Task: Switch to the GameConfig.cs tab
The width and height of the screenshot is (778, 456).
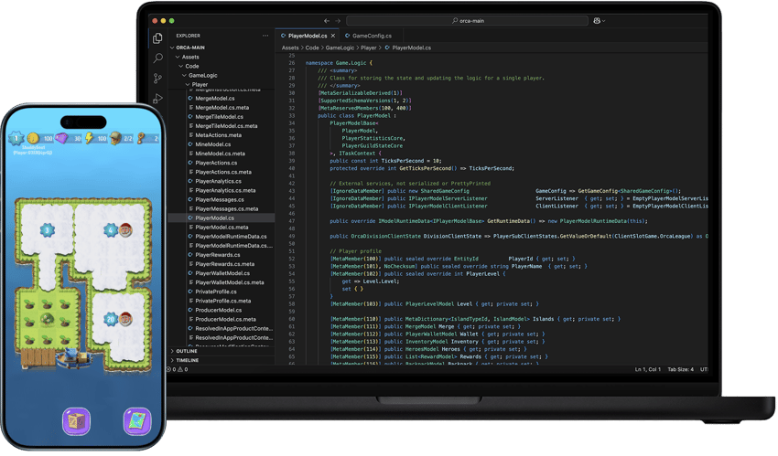Action: click(371, 36)
